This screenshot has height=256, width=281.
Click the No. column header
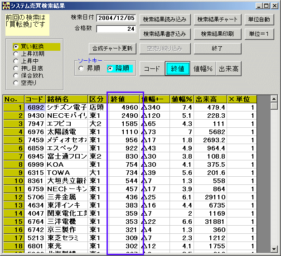tap(14, 99)
